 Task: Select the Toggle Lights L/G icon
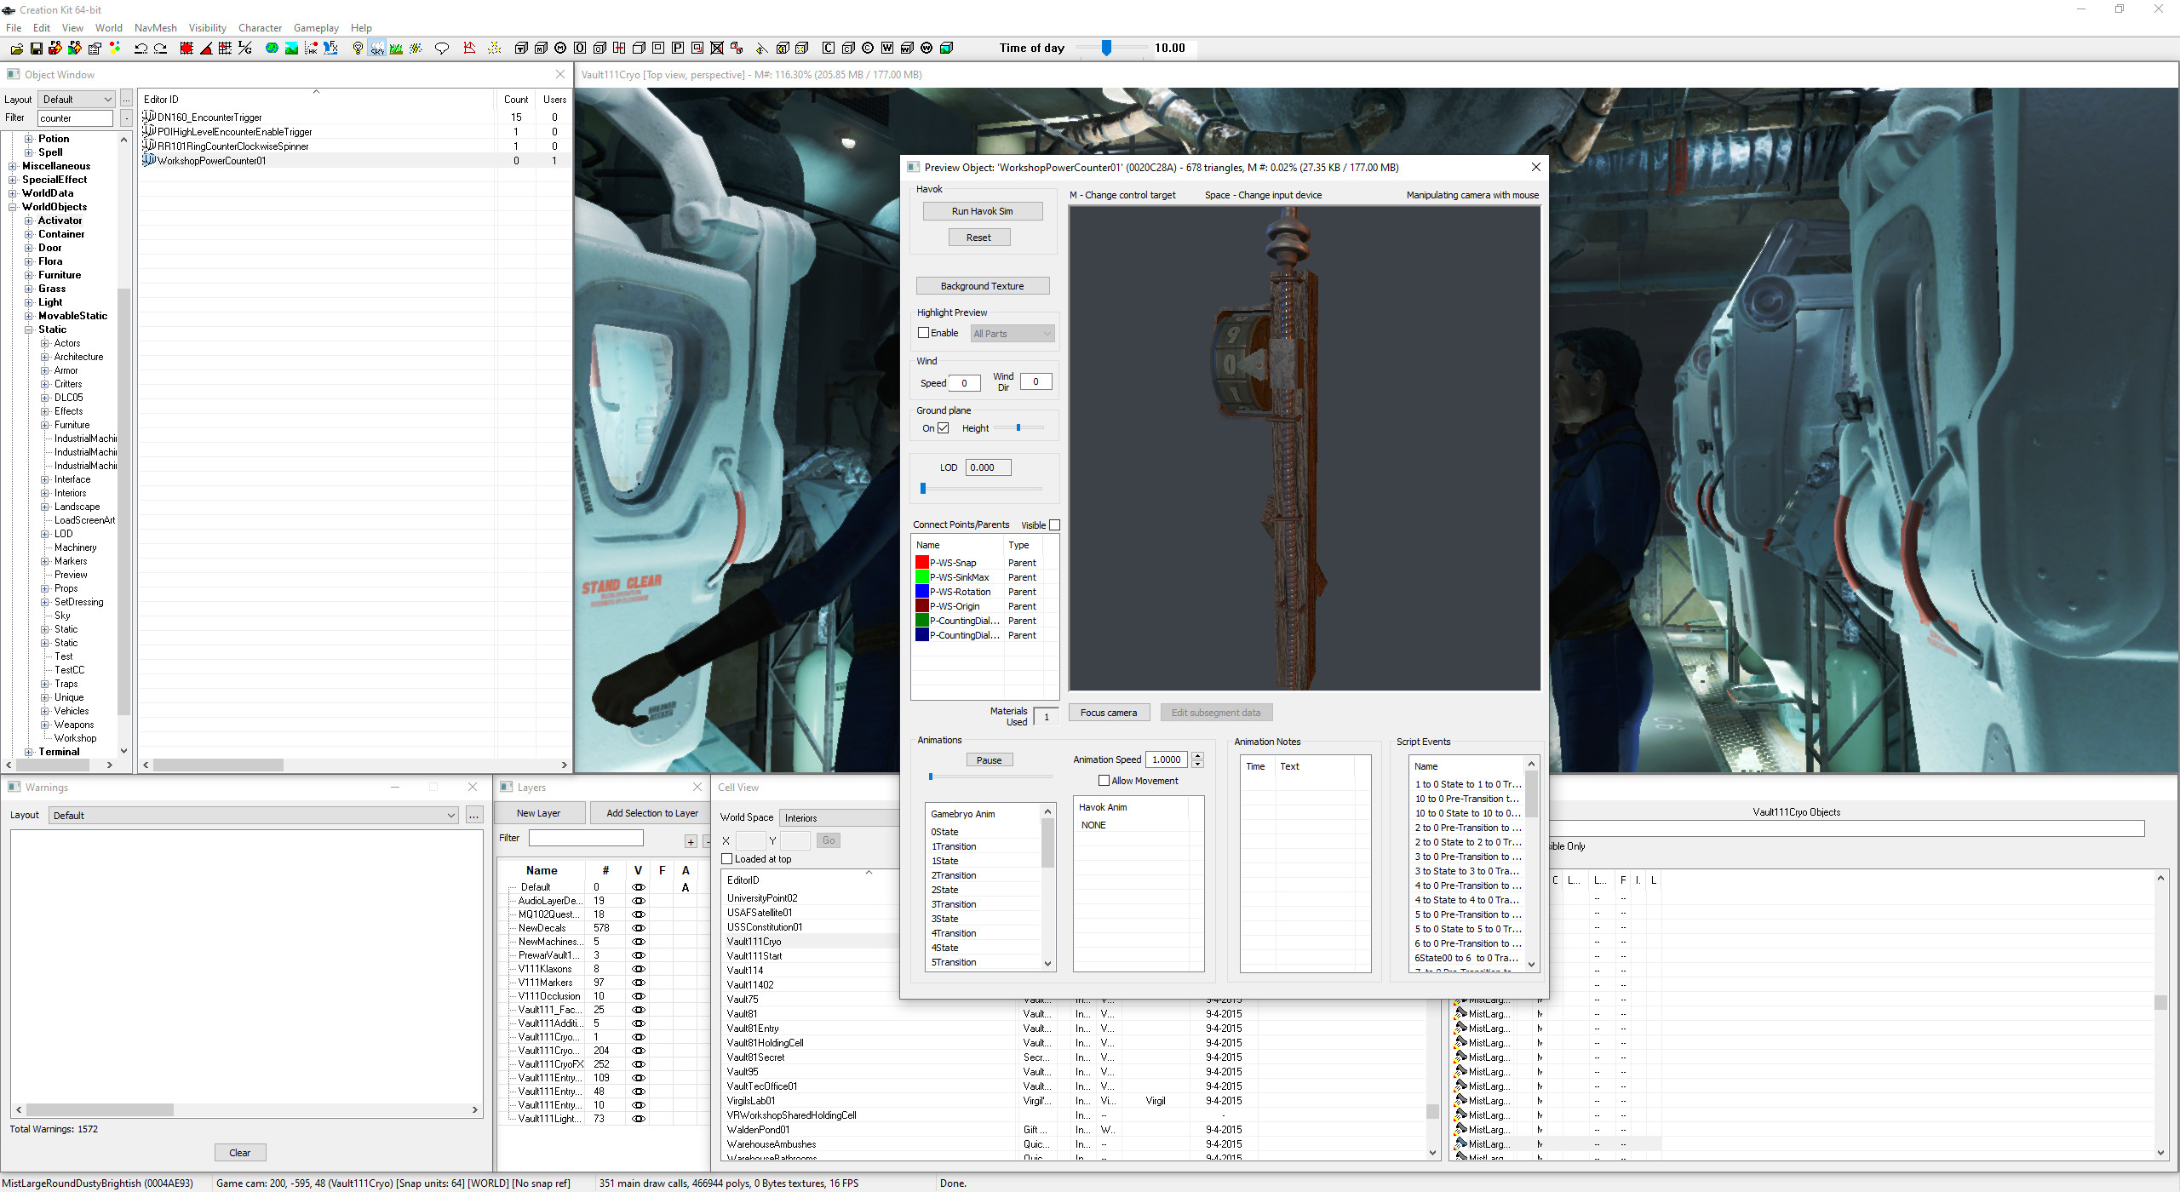point(244,49)
